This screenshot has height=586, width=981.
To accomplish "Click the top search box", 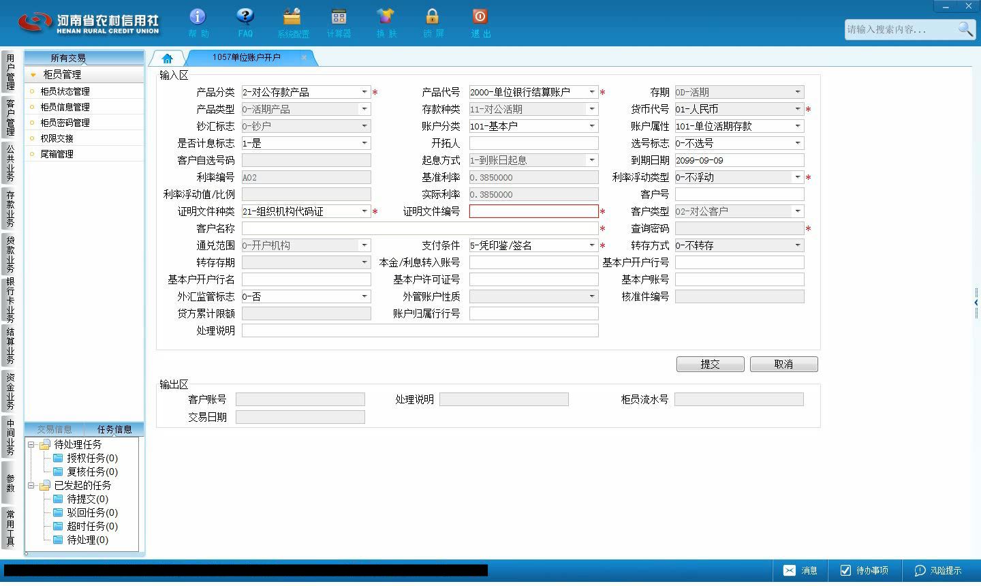I will click(x=901, y=29).
